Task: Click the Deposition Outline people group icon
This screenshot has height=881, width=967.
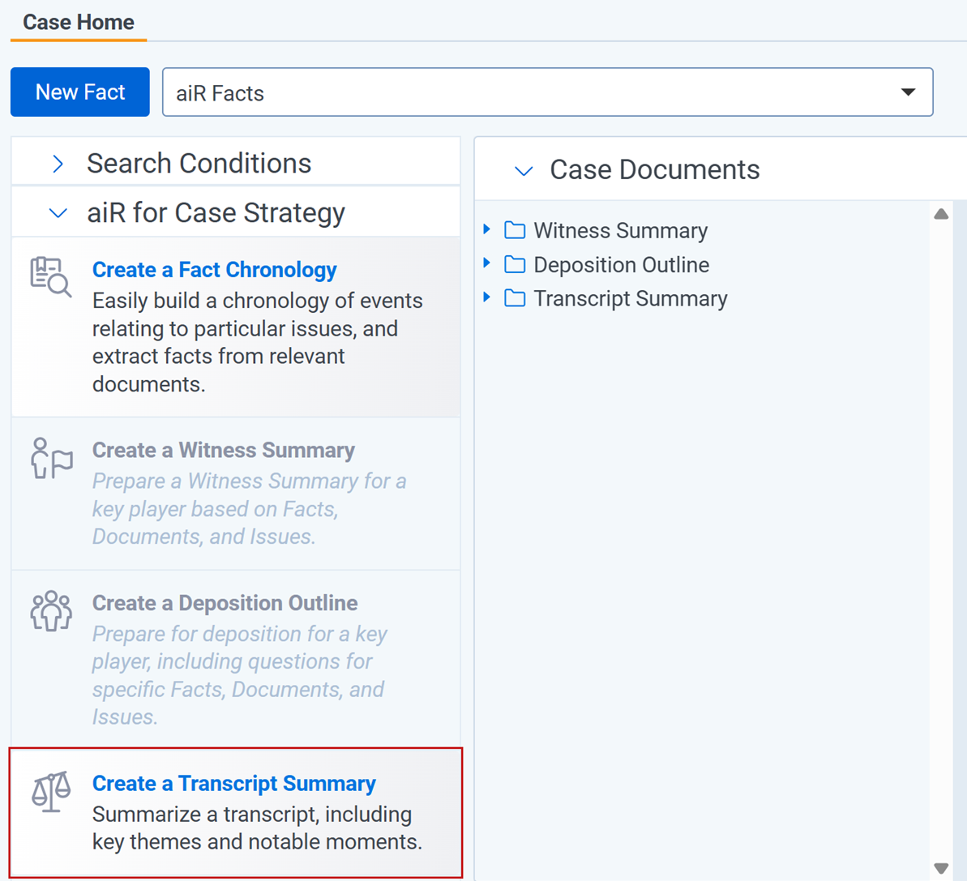Action: pyautogui.click(x=51, y=611)
